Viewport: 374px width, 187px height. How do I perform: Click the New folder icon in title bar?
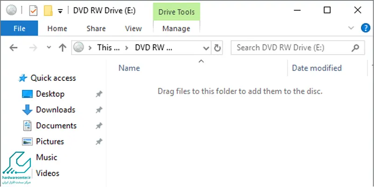pos(47,10)
